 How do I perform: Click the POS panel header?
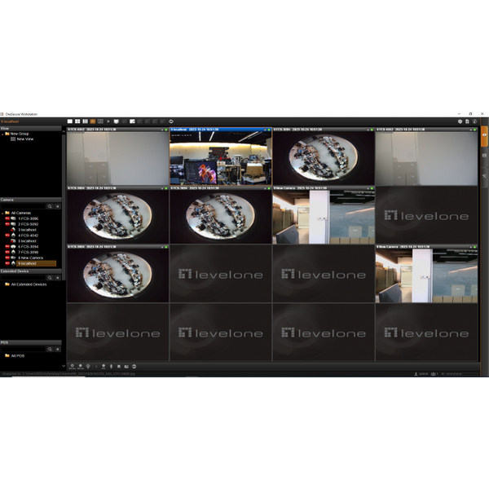pyautogui.click(x=31, y=342)
